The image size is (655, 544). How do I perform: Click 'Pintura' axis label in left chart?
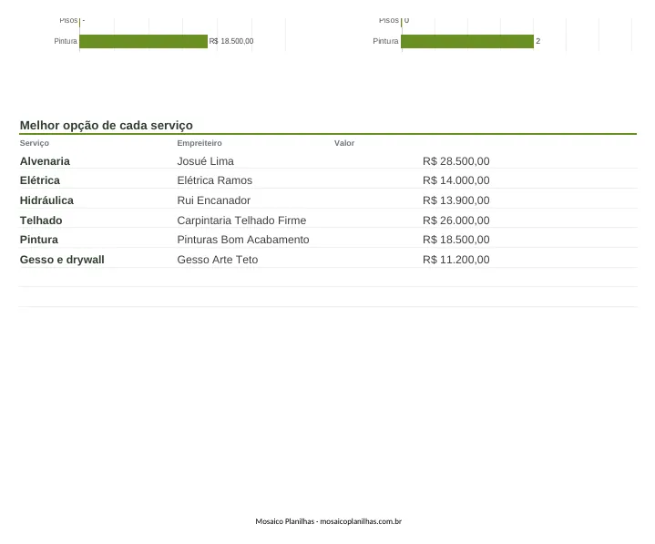point(66,41)
